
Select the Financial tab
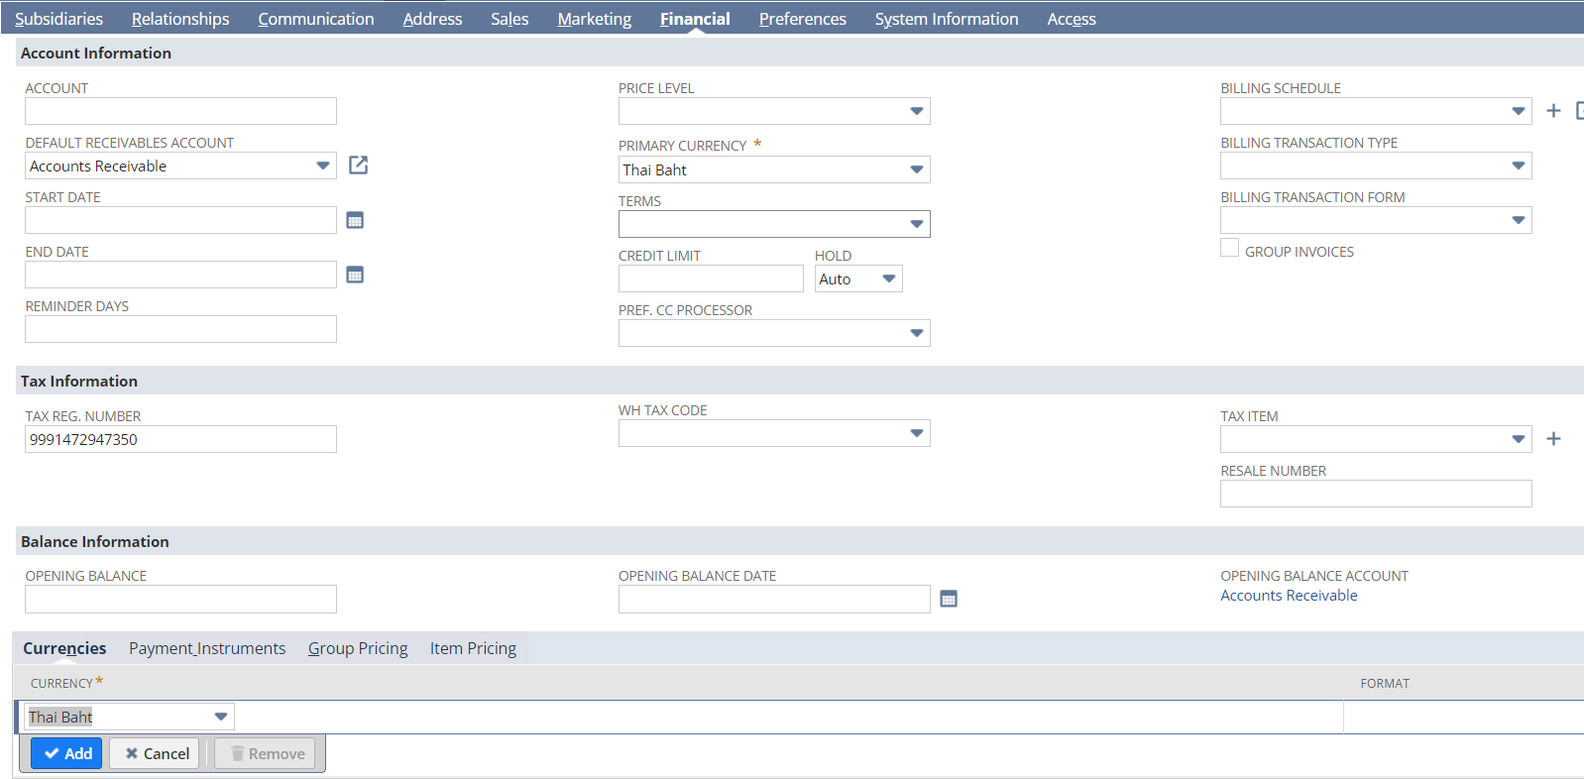(695, 19)
